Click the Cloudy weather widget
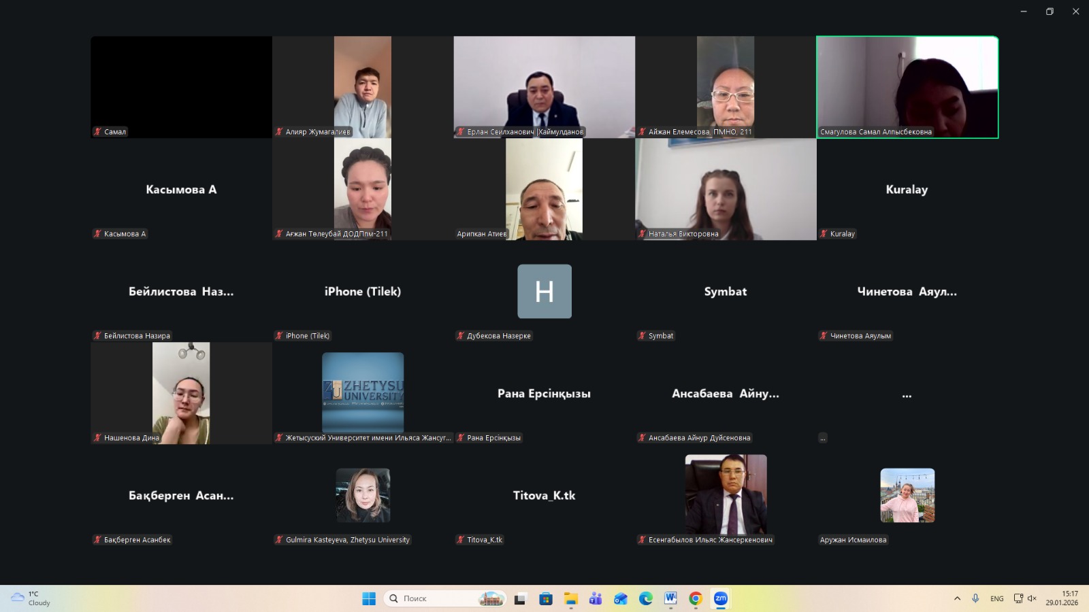The width and height of the screenshot is (1089, 612). pyautogui.click(x=31, y=598)
